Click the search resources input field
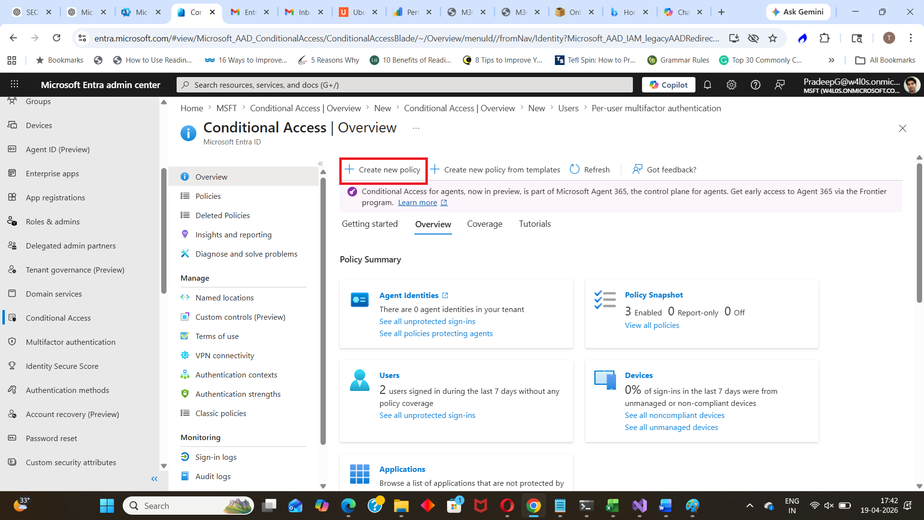 pyautogui.click(x=404, y=85)
